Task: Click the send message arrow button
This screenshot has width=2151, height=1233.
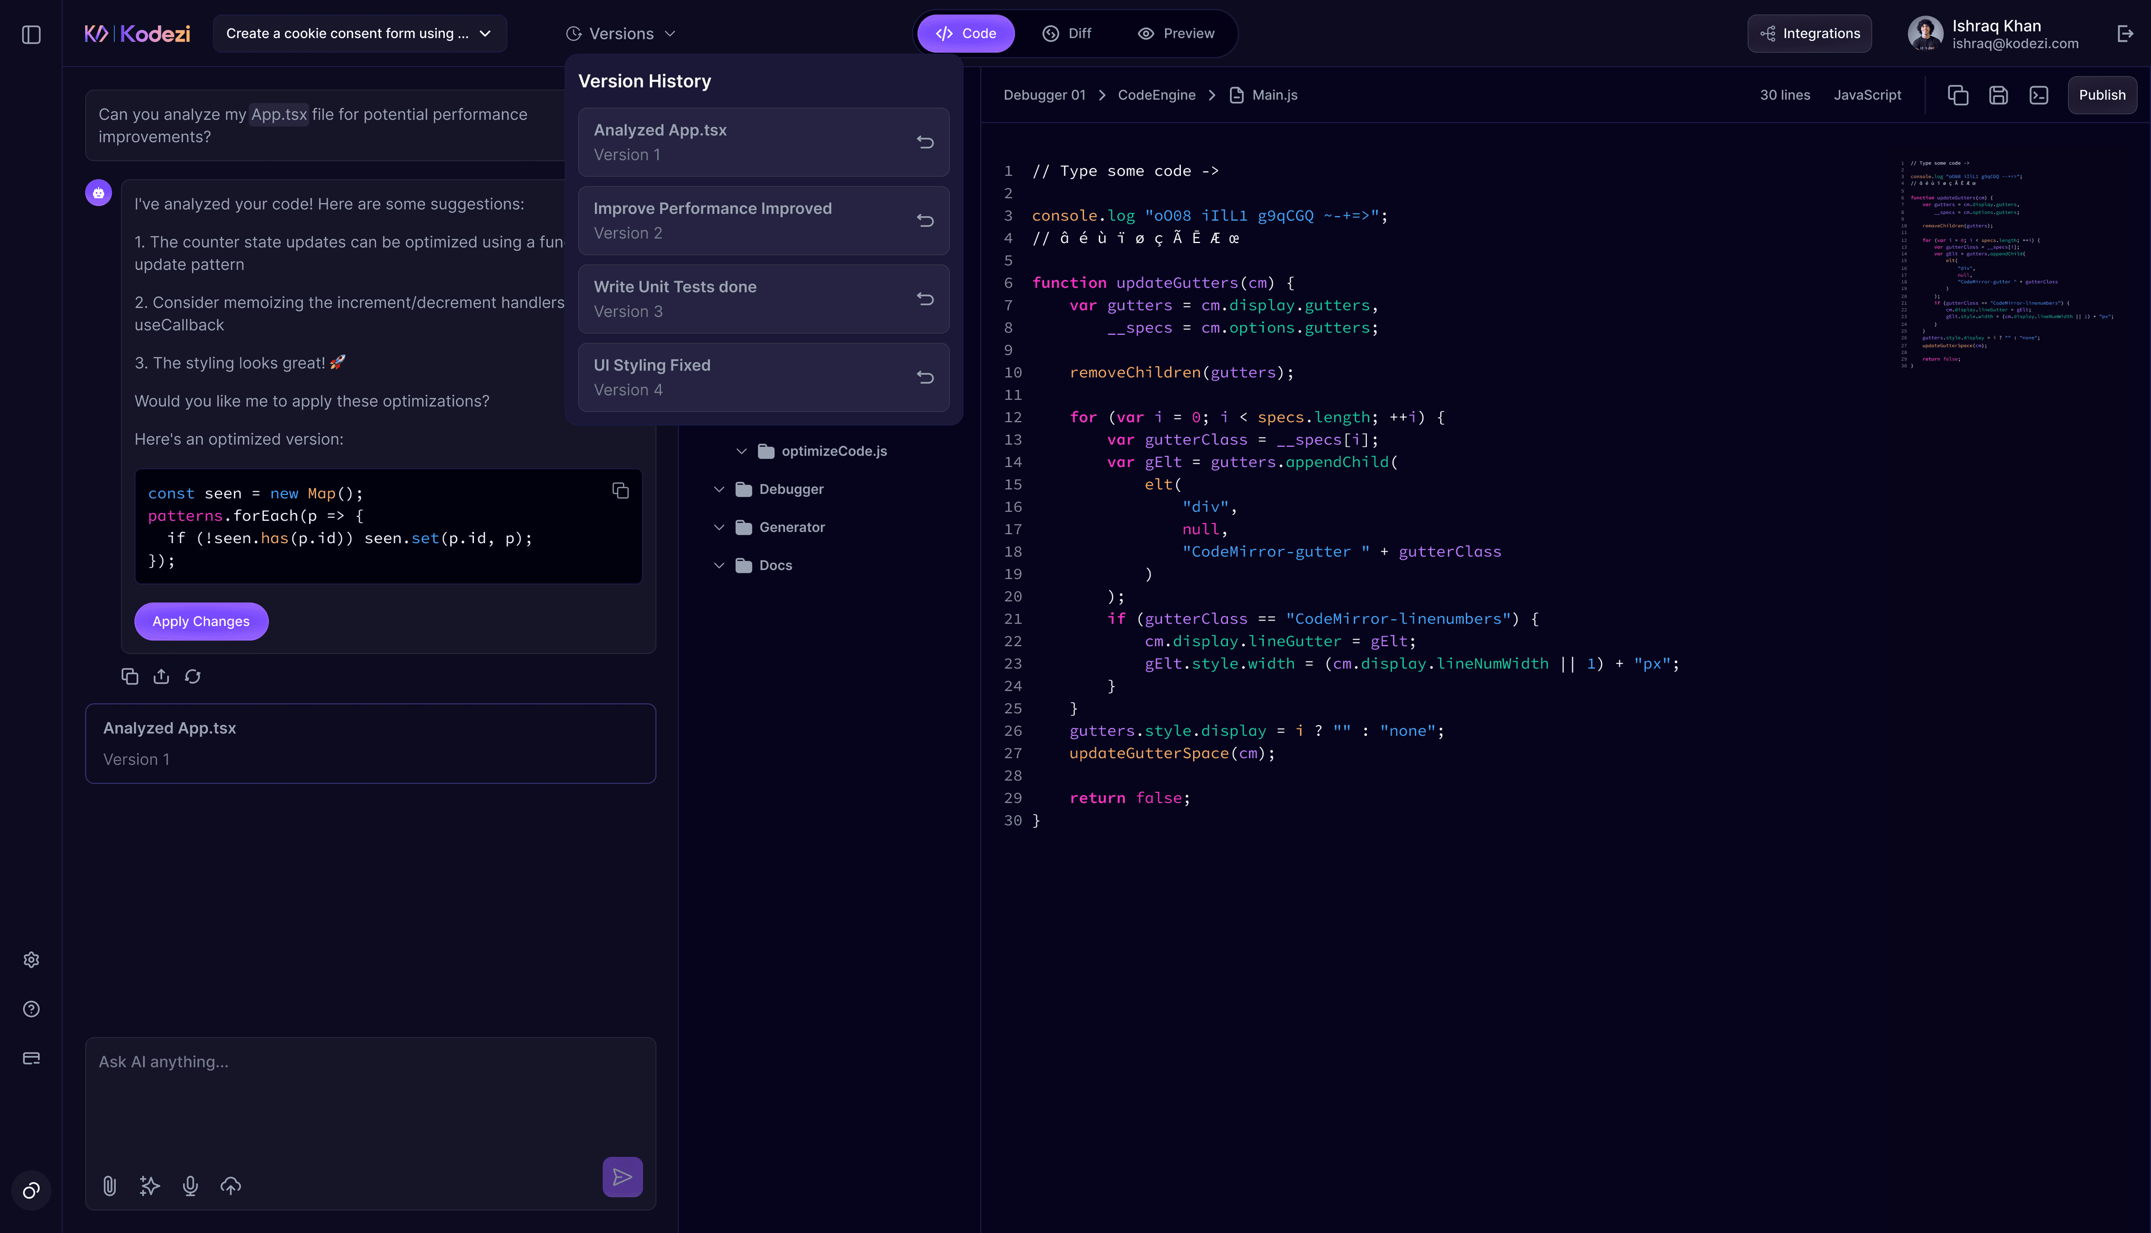Action: (x=622, y=1177)
